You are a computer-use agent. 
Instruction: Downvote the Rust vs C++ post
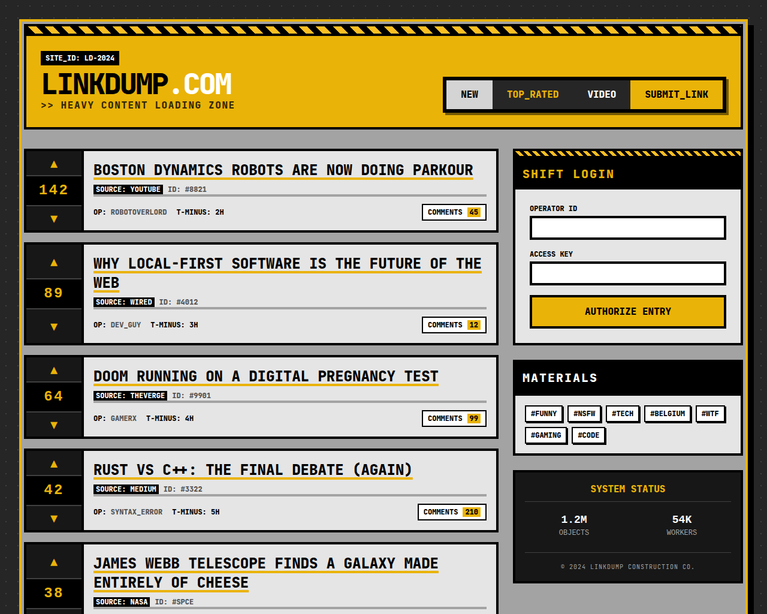pos(54,519)
